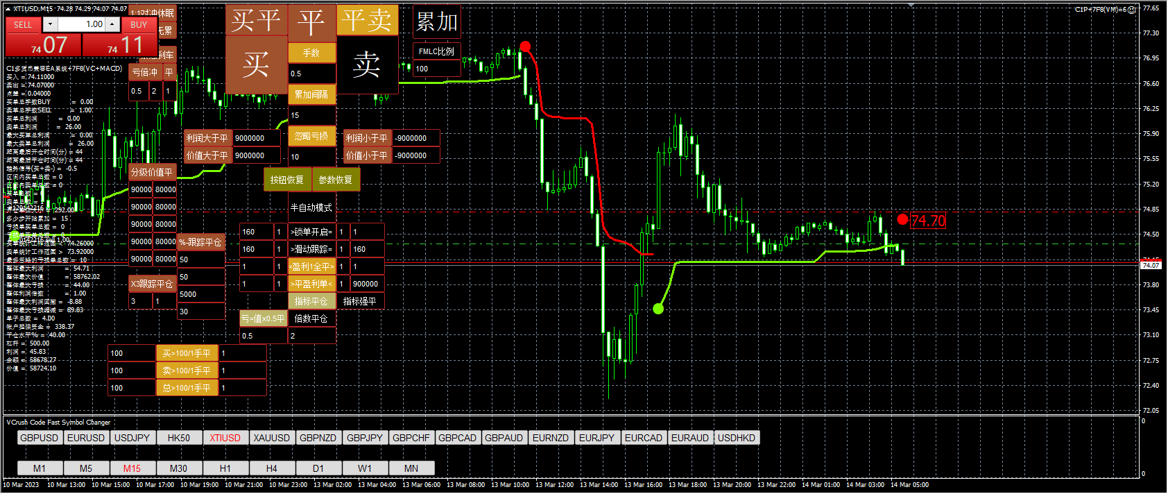Click the 倍数平仓 button
The image size is (1168, 494).
click(311, 318)
